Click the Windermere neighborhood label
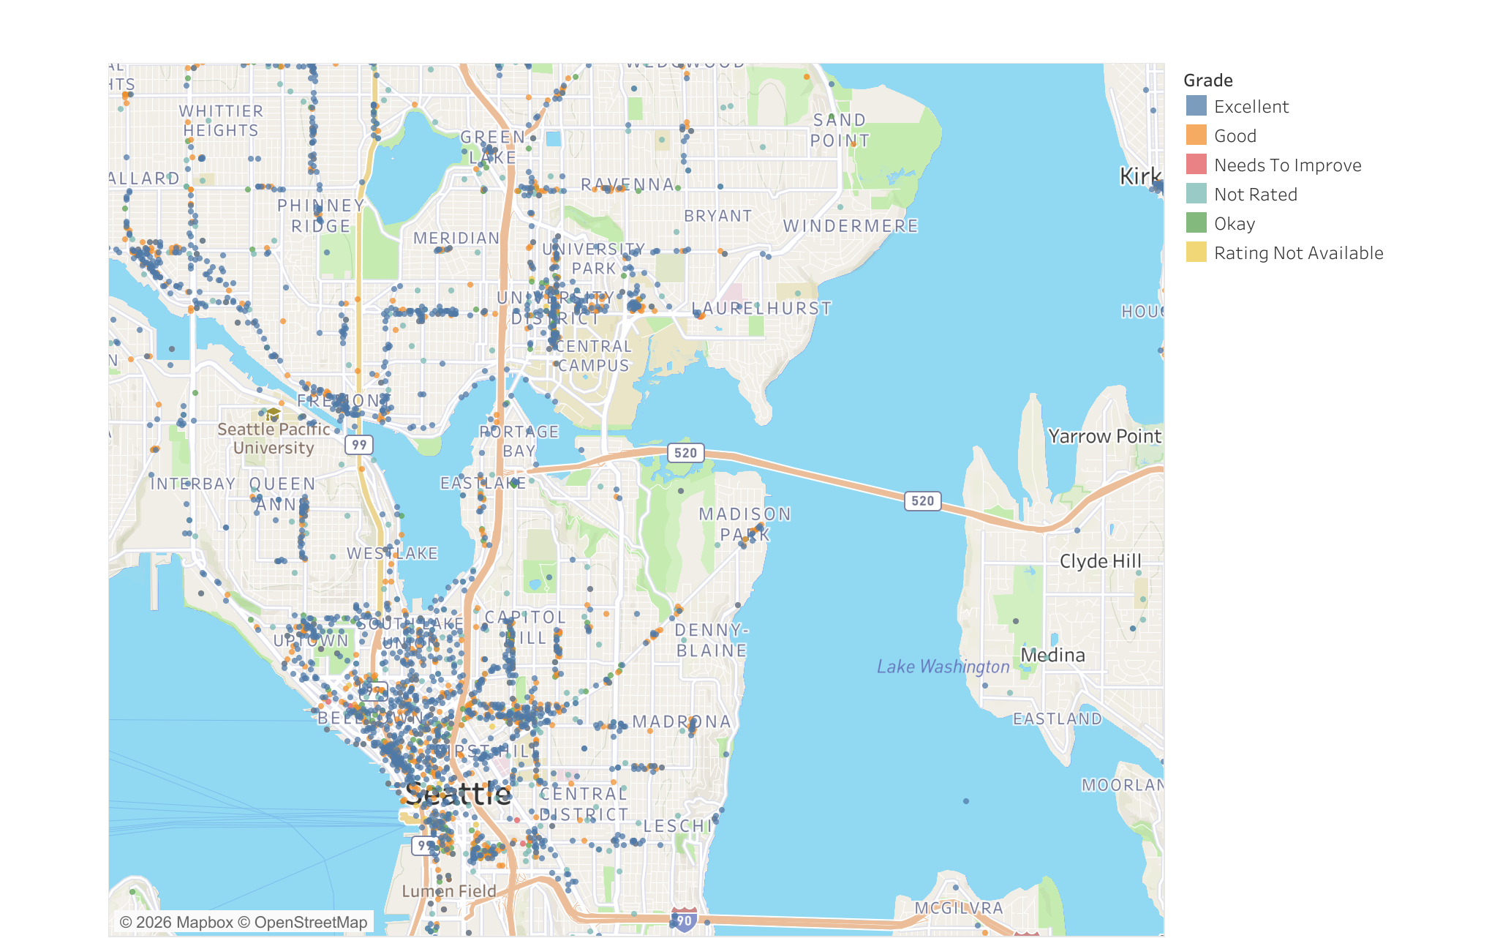This screenshot has height=938, width=1500. click(851, 226)
